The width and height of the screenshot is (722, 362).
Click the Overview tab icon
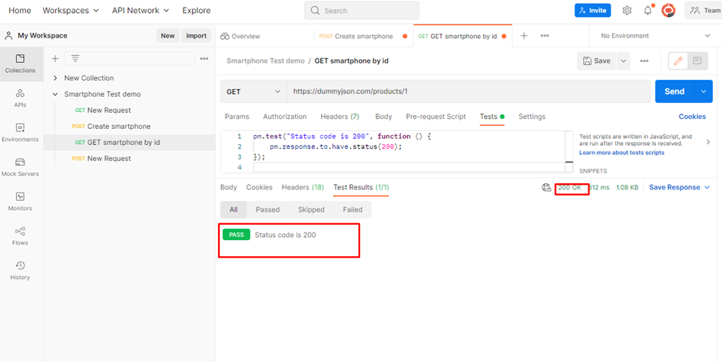point(225,36)
